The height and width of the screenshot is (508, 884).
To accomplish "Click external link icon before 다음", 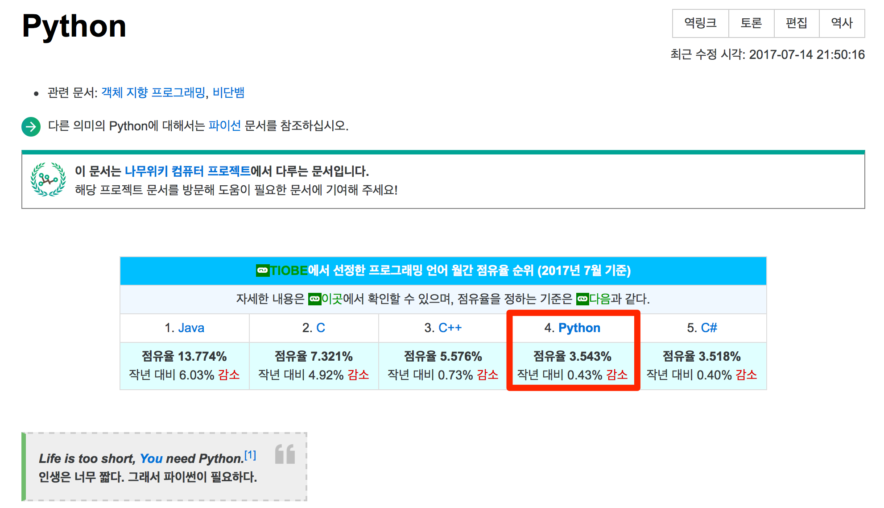I will [582, 299].
